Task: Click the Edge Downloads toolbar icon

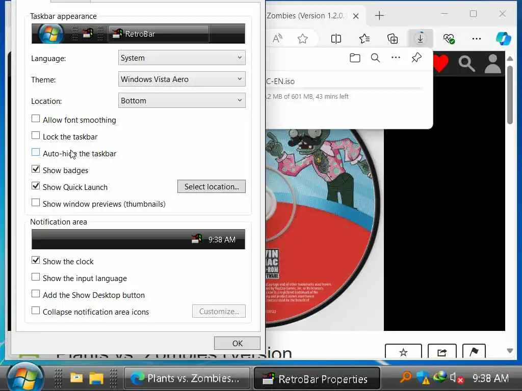Action: (x=421, y=39)
